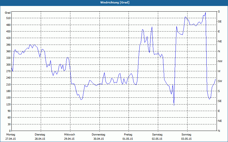
Task: Select the 390 degree axis label
Action: point(9,45)
